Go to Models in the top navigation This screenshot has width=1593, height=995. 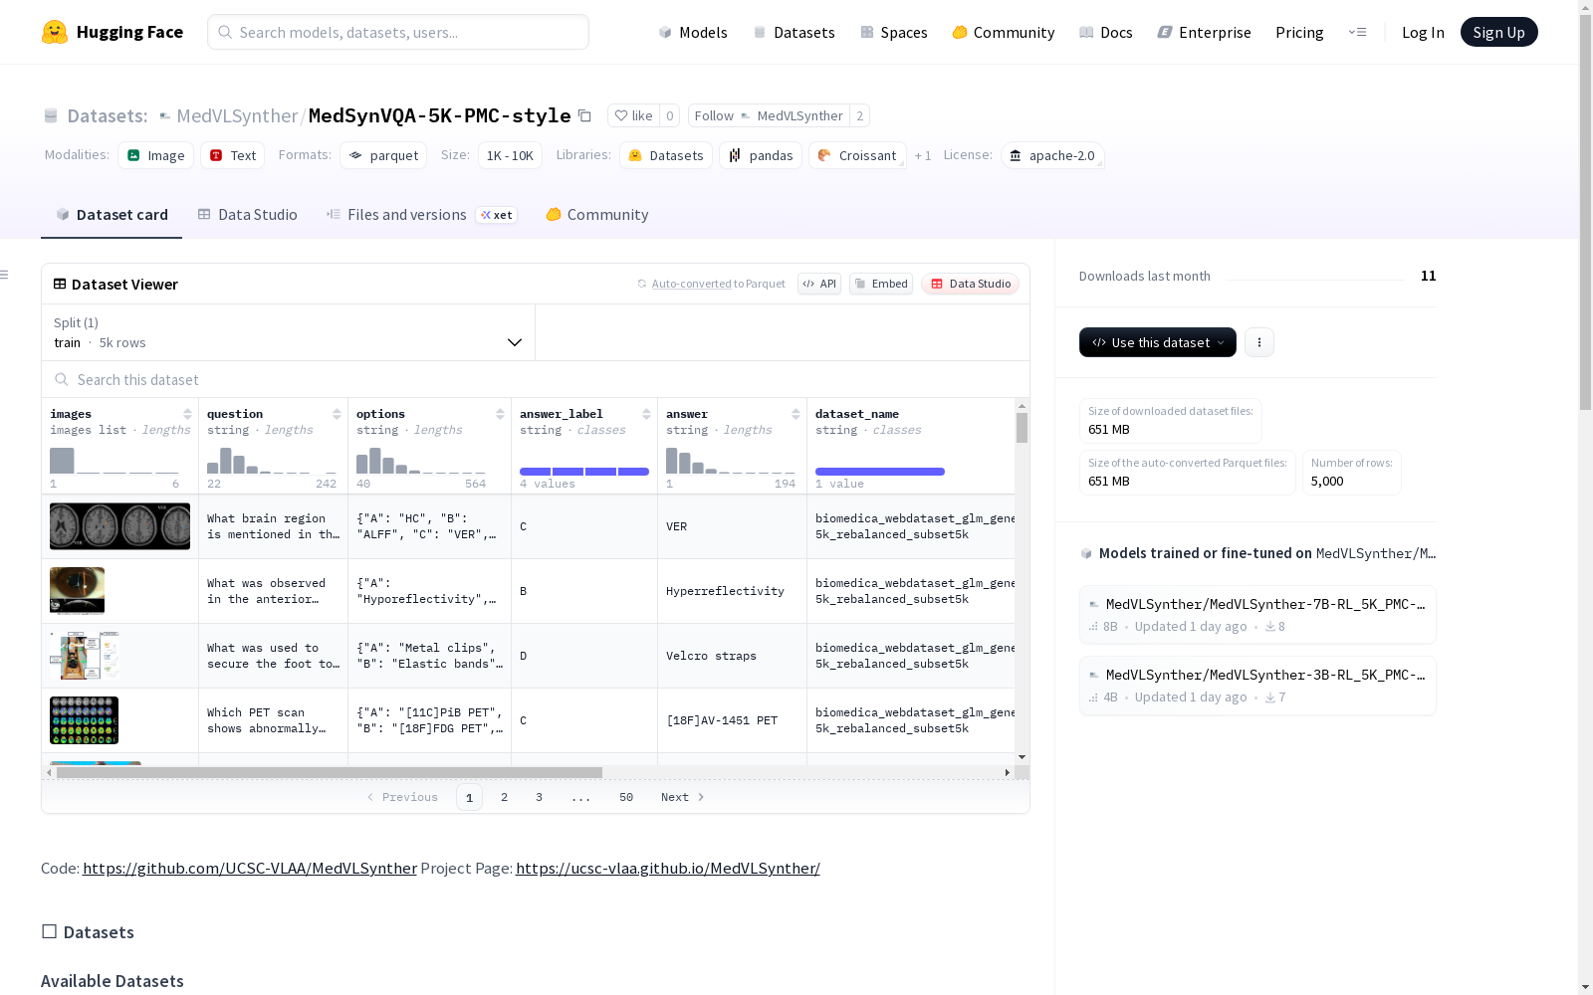tap(693, 32)
